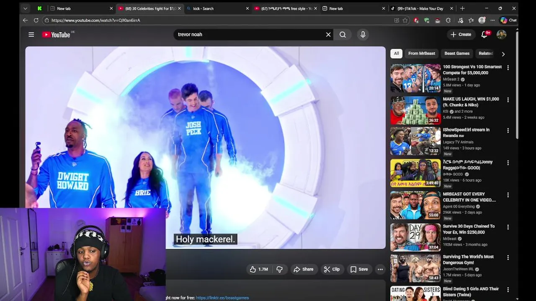Open the YouTube guide hamburger menu
The width and height of the screenshot is (536, 301).
(x=31, y=35)
